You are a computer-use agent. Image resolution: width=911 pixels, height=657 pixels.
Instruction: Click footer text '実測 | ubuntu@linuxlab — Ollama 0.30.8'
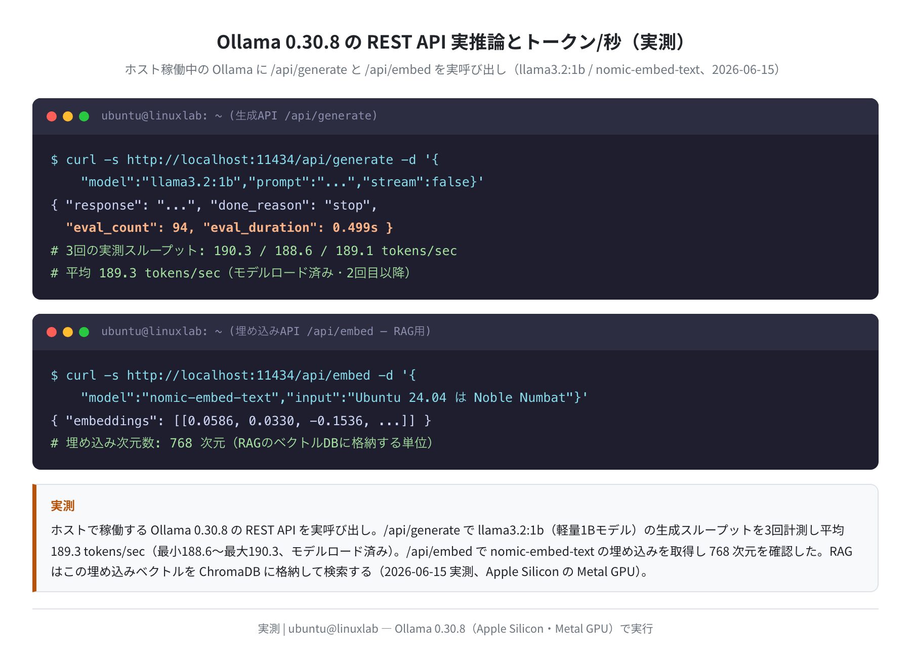point(455,629)
